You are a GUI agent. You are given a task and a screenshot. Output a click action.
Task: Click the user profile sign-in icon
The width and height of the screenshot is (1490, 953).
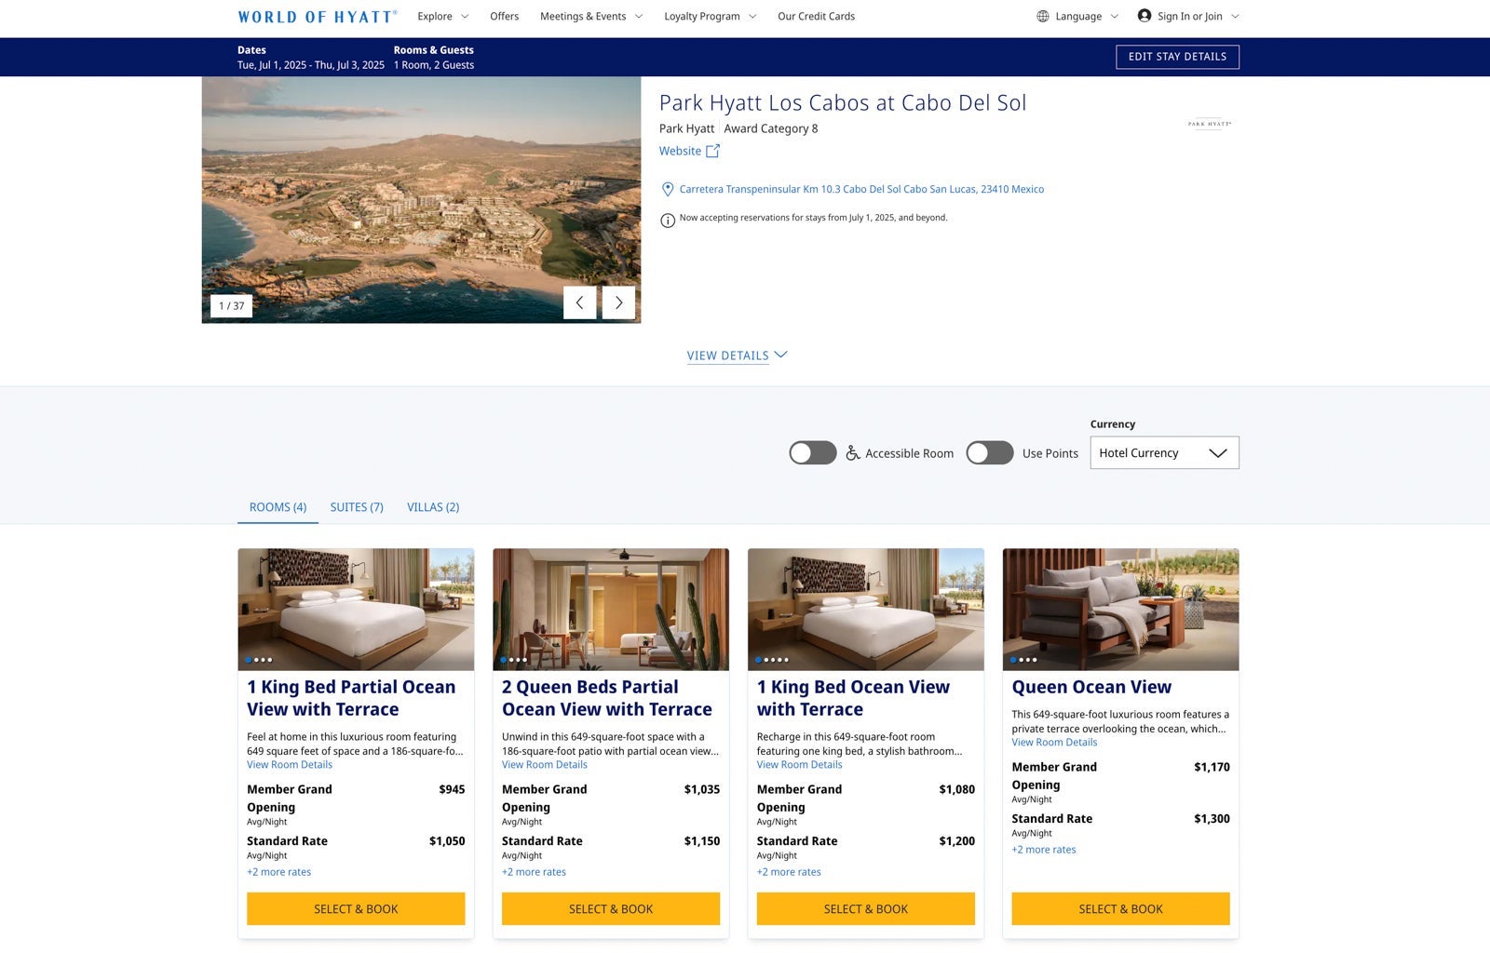[1145, 16]
